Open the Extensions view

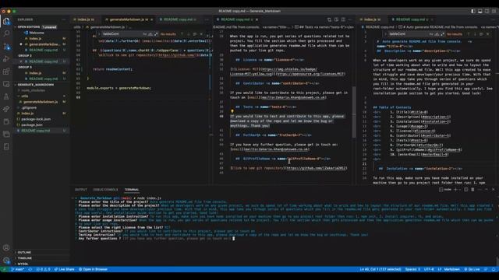pos(6,72)
